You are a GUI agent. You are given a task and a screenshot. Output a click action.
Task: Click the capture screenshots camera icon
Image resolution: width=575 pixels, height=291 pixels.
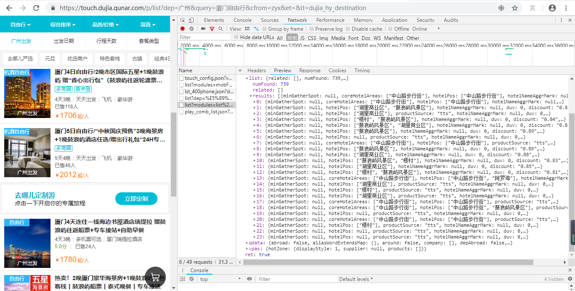[203, 29]
